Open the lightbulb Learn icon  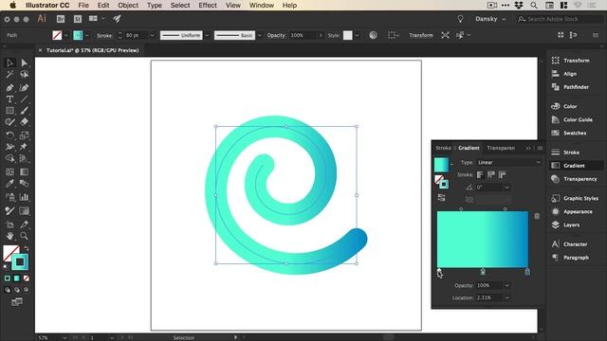460,19
